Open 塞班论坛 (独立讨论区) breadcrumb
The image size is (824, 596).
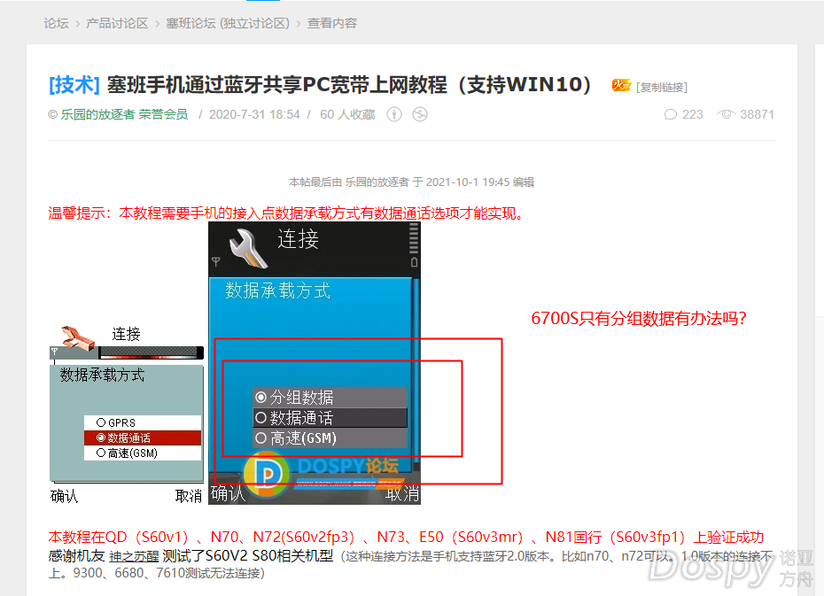click(228, 23)
